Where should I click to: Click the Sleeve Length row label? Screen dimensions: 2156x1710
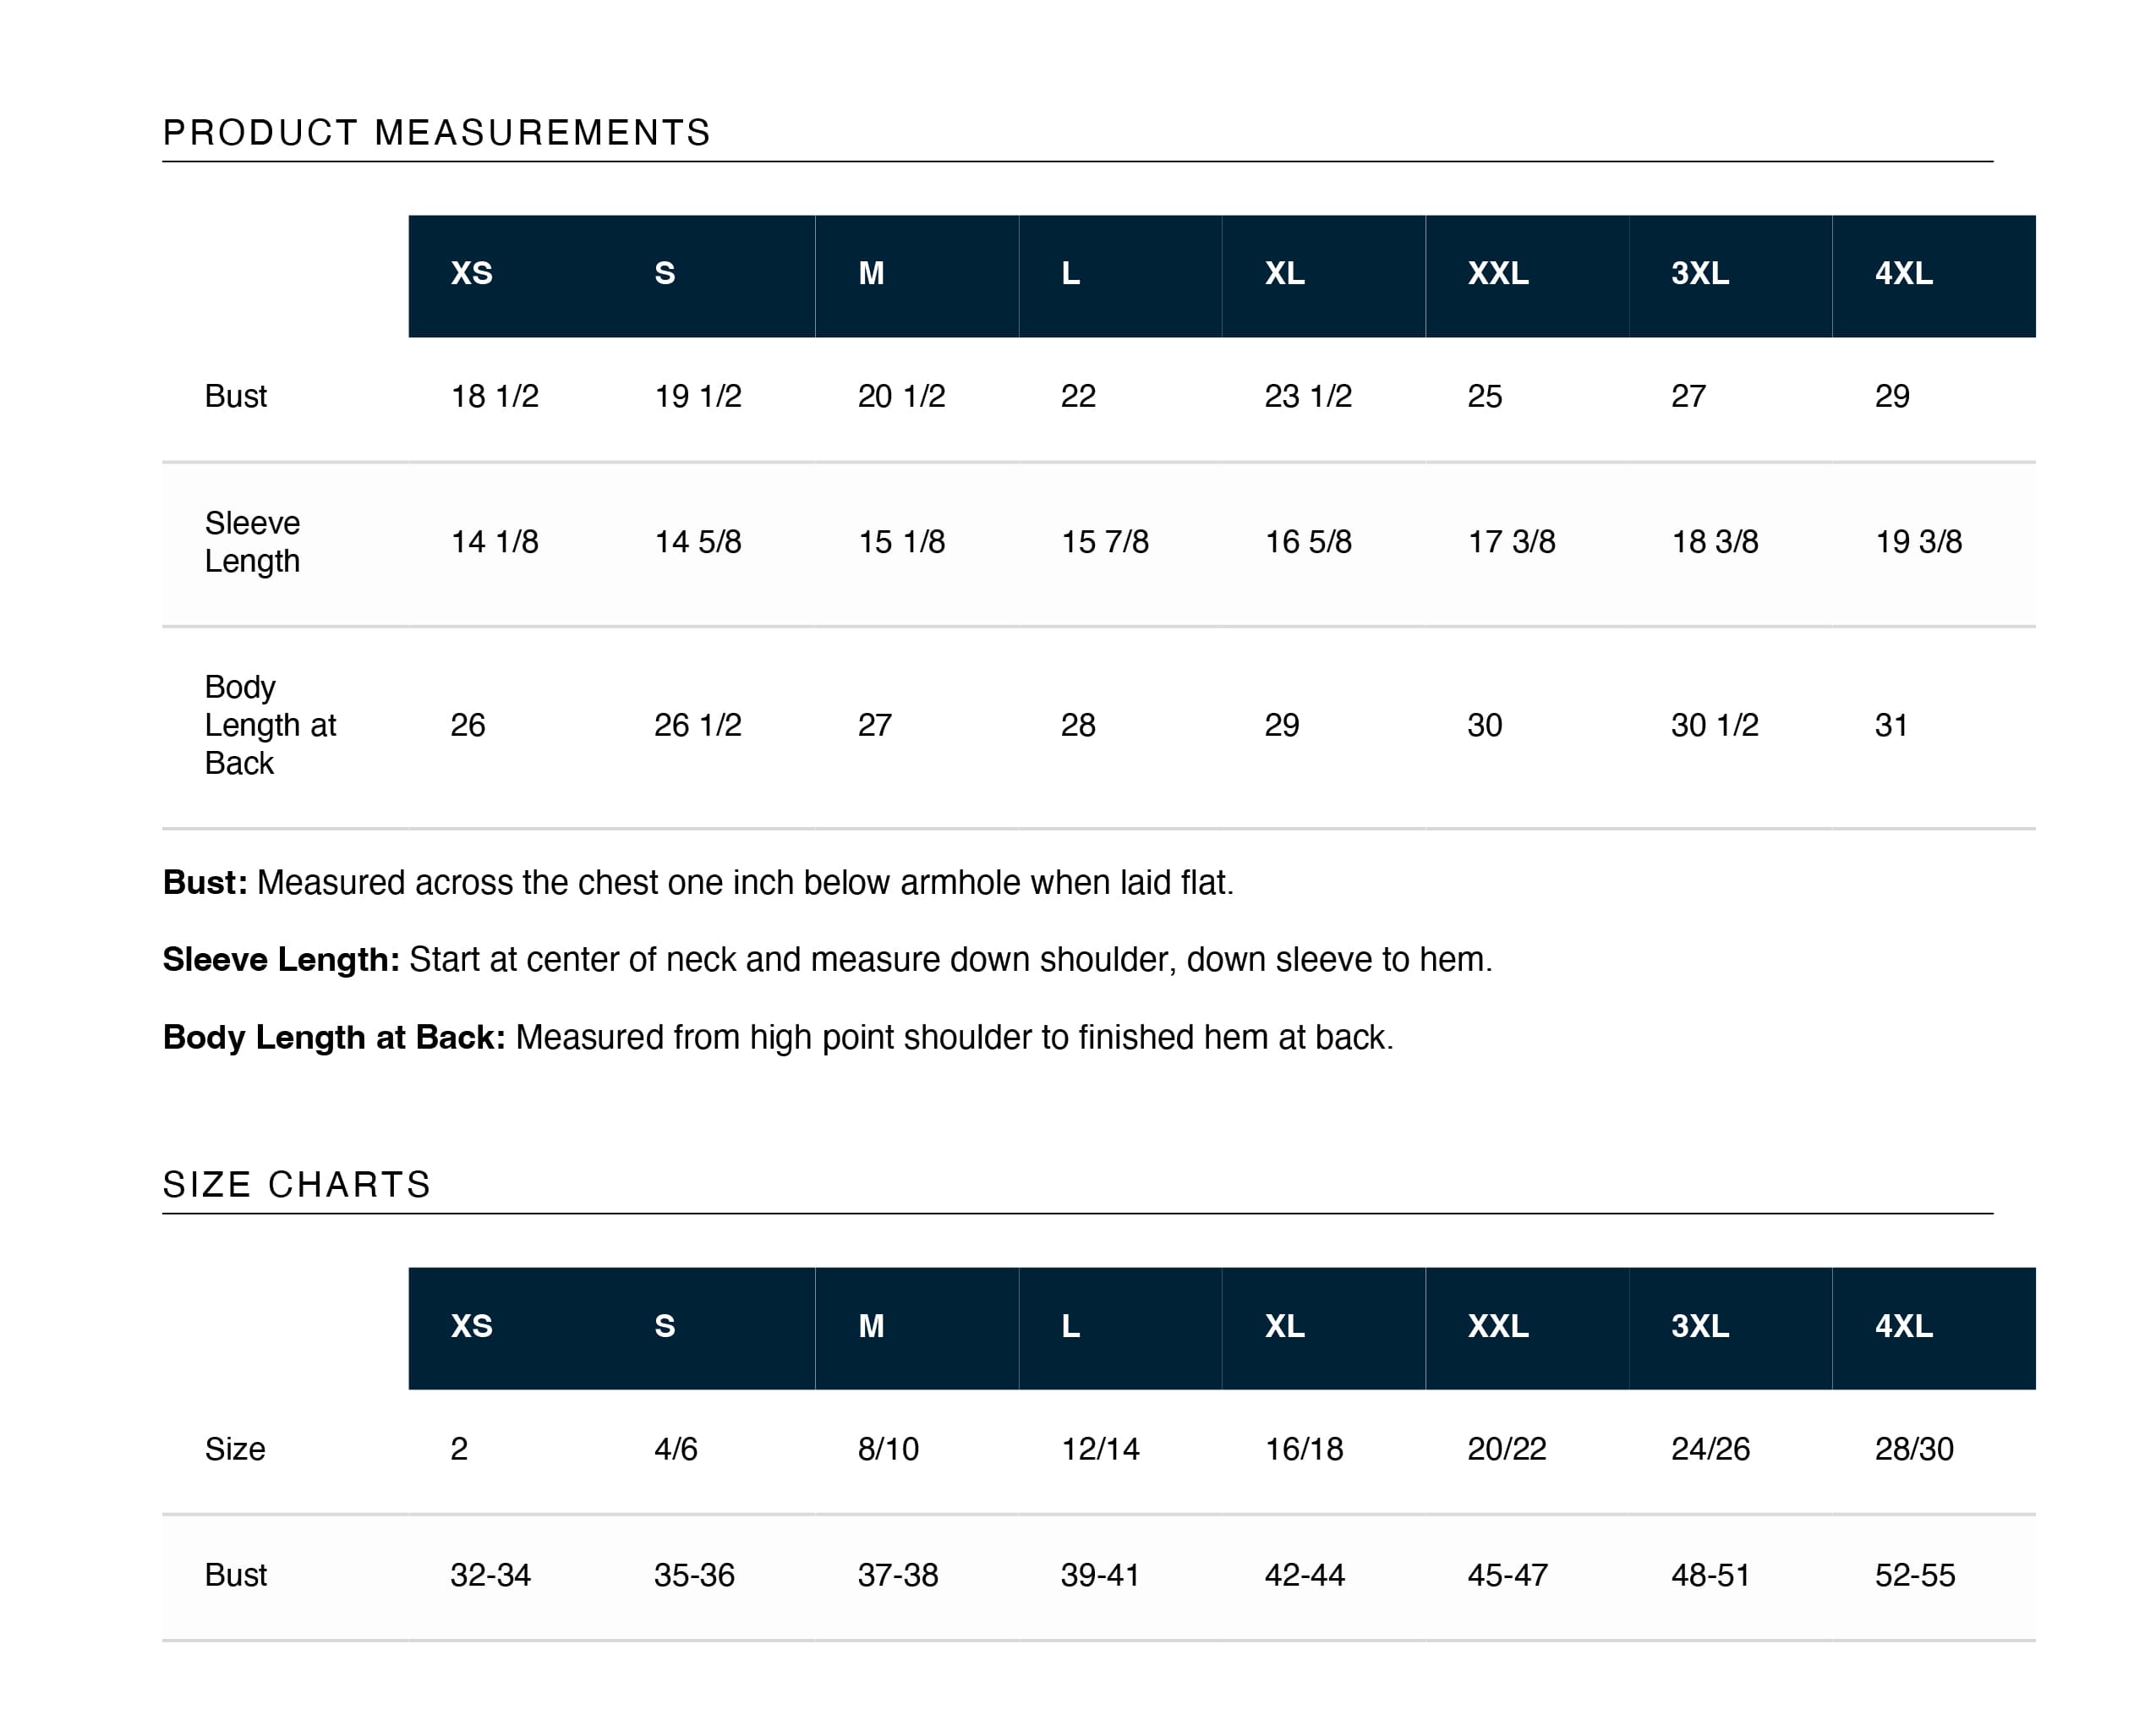pyautogui.click(x=252, y=542)
